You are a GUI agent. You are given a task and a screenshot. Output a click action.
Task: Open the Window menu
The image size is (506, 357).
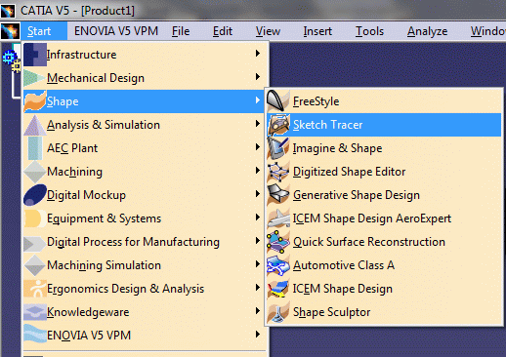coord(488,31)
